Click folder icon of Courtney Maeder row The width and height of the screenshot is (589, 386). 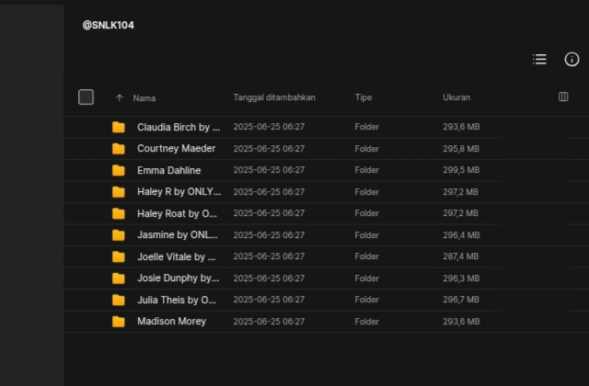point(119,149)
